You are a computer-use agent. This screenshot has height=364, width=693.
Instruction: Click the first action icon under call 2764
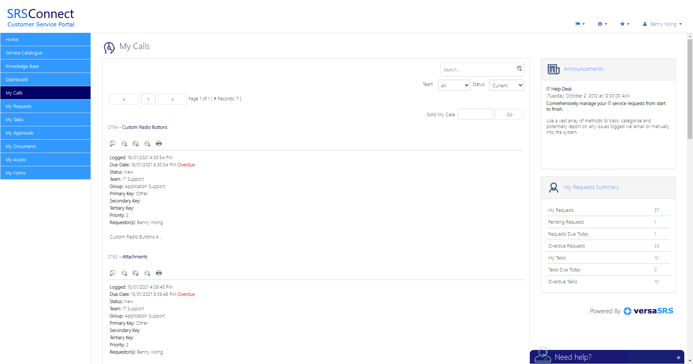[113, 144]
